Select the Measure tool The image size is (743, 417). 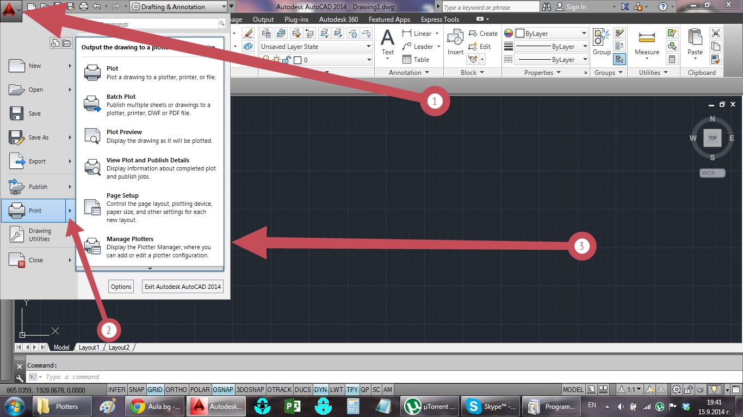[647, 43]
